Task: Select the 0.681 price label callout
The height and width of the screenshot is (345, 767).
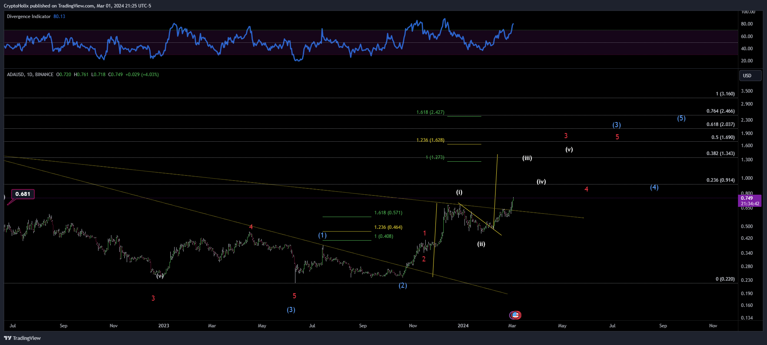Action: [x=23, y=194]
